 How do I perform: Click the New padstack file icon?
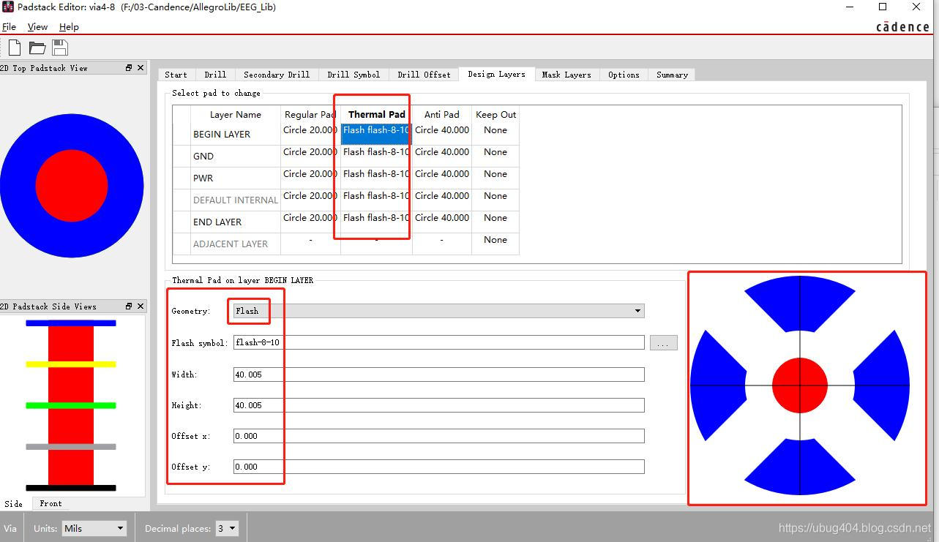click(x=15, y=48)
